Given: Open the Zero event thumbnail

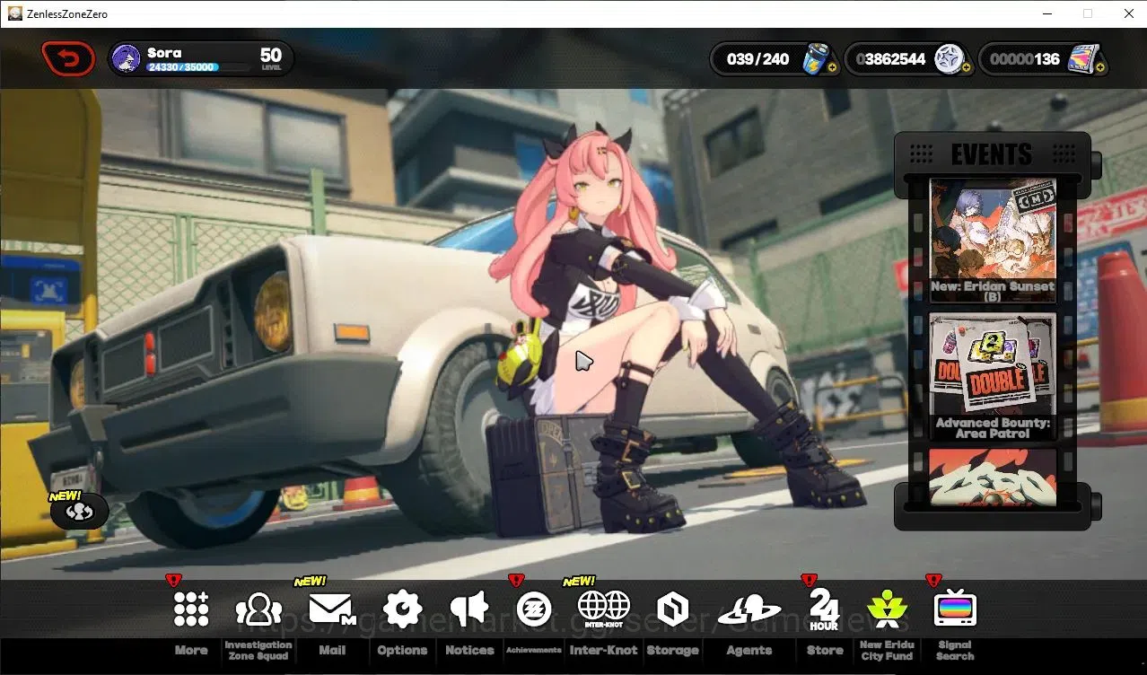Looking at the screenshot, I should click(x=993, y=478).
